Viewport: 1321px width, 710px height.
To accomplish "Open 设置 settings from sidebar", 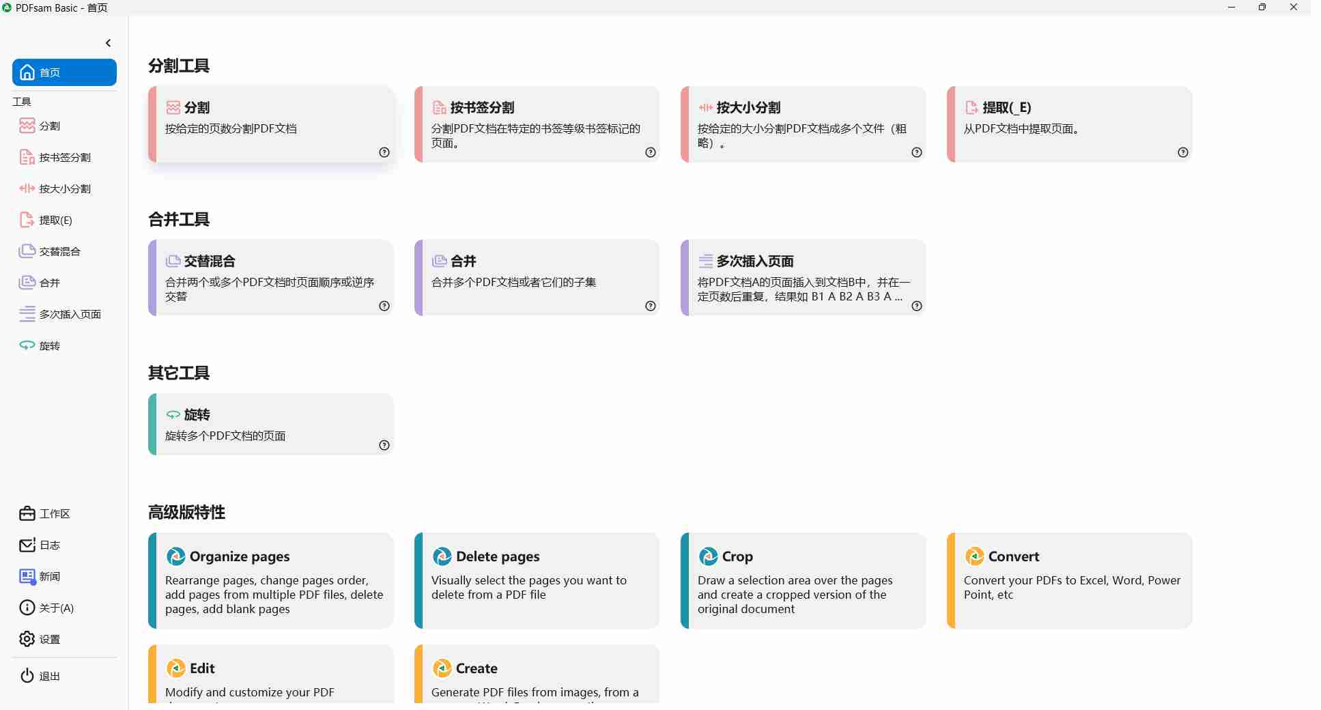I will (x=49, y=640).
